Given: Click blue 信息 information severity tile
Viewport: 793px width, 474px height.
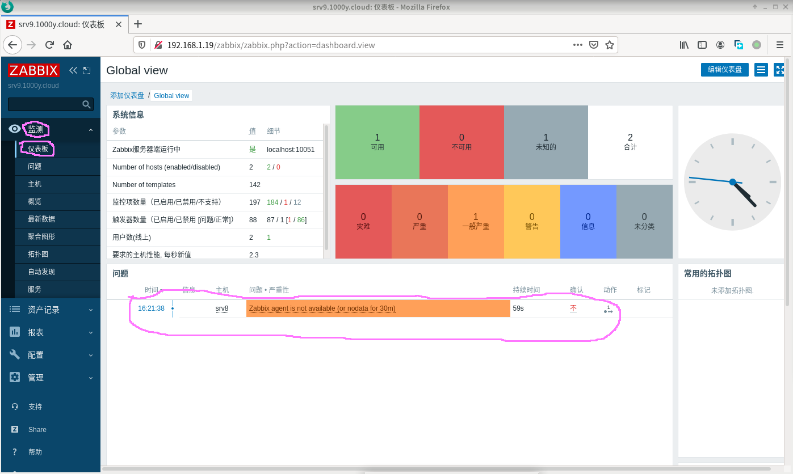Looking at the screenshot, I should pyautogui.click(x=588, y=222).
